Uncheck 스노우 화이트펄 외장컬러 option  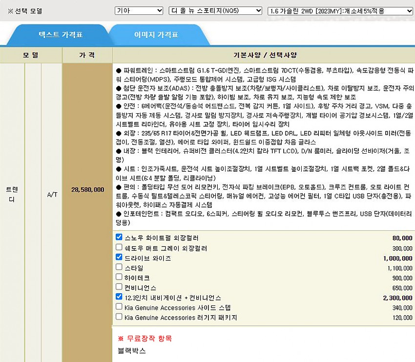pos(119,237)
